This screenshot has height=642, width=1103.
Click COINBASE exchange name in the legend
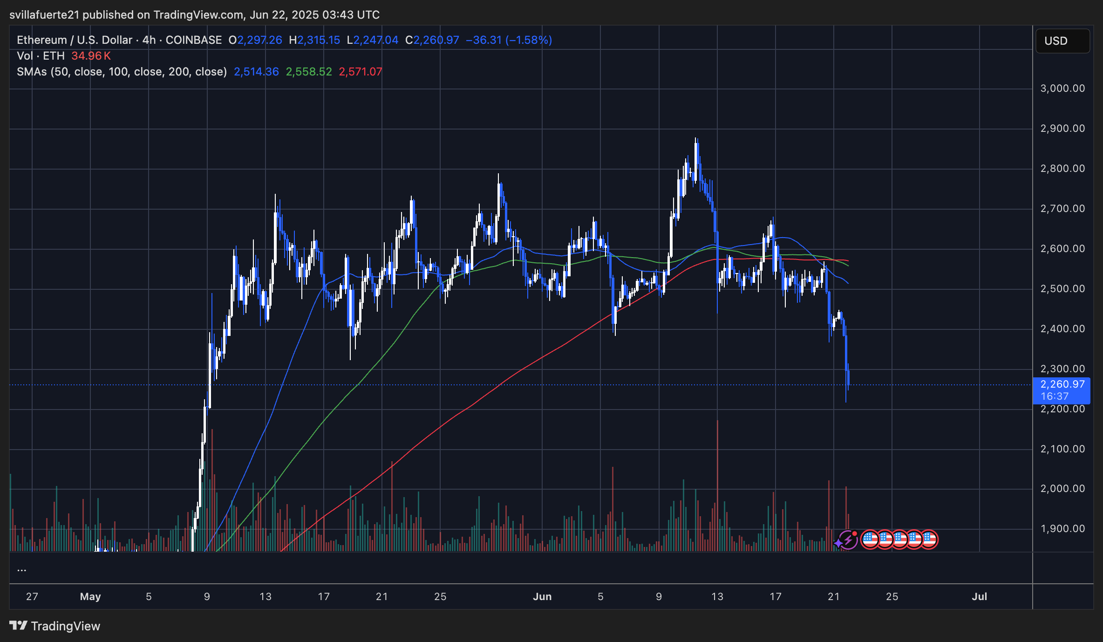194,40
